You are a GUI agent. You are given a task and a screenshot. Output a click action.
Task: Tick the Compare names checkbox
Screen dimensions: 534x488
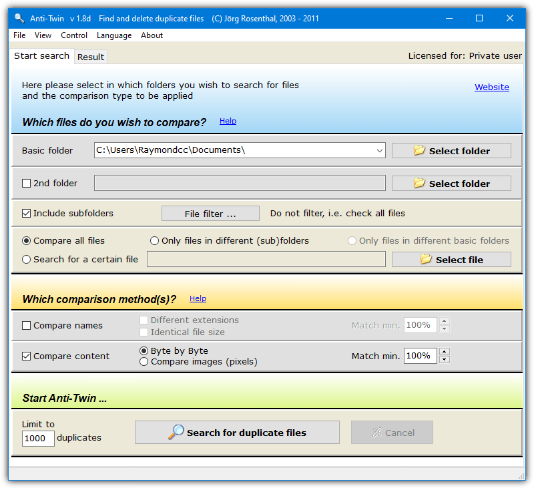26,326
